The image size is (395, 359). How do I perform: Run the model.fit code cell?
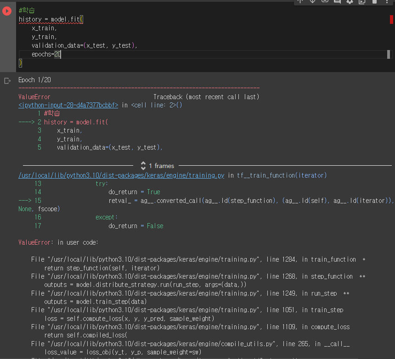[7, 11]
